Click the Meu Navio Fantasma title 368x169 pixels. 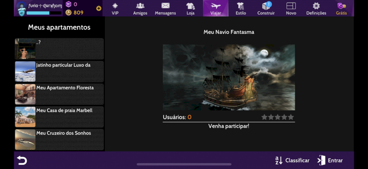point(229,32)
